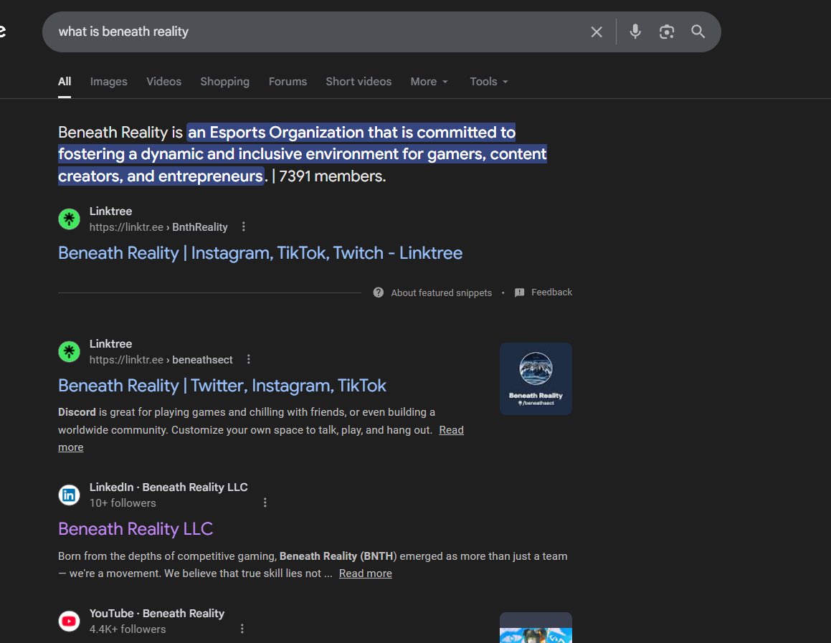
Task: Click Linktree favicon for beneathsect result
Action: (x=69, y=352)
